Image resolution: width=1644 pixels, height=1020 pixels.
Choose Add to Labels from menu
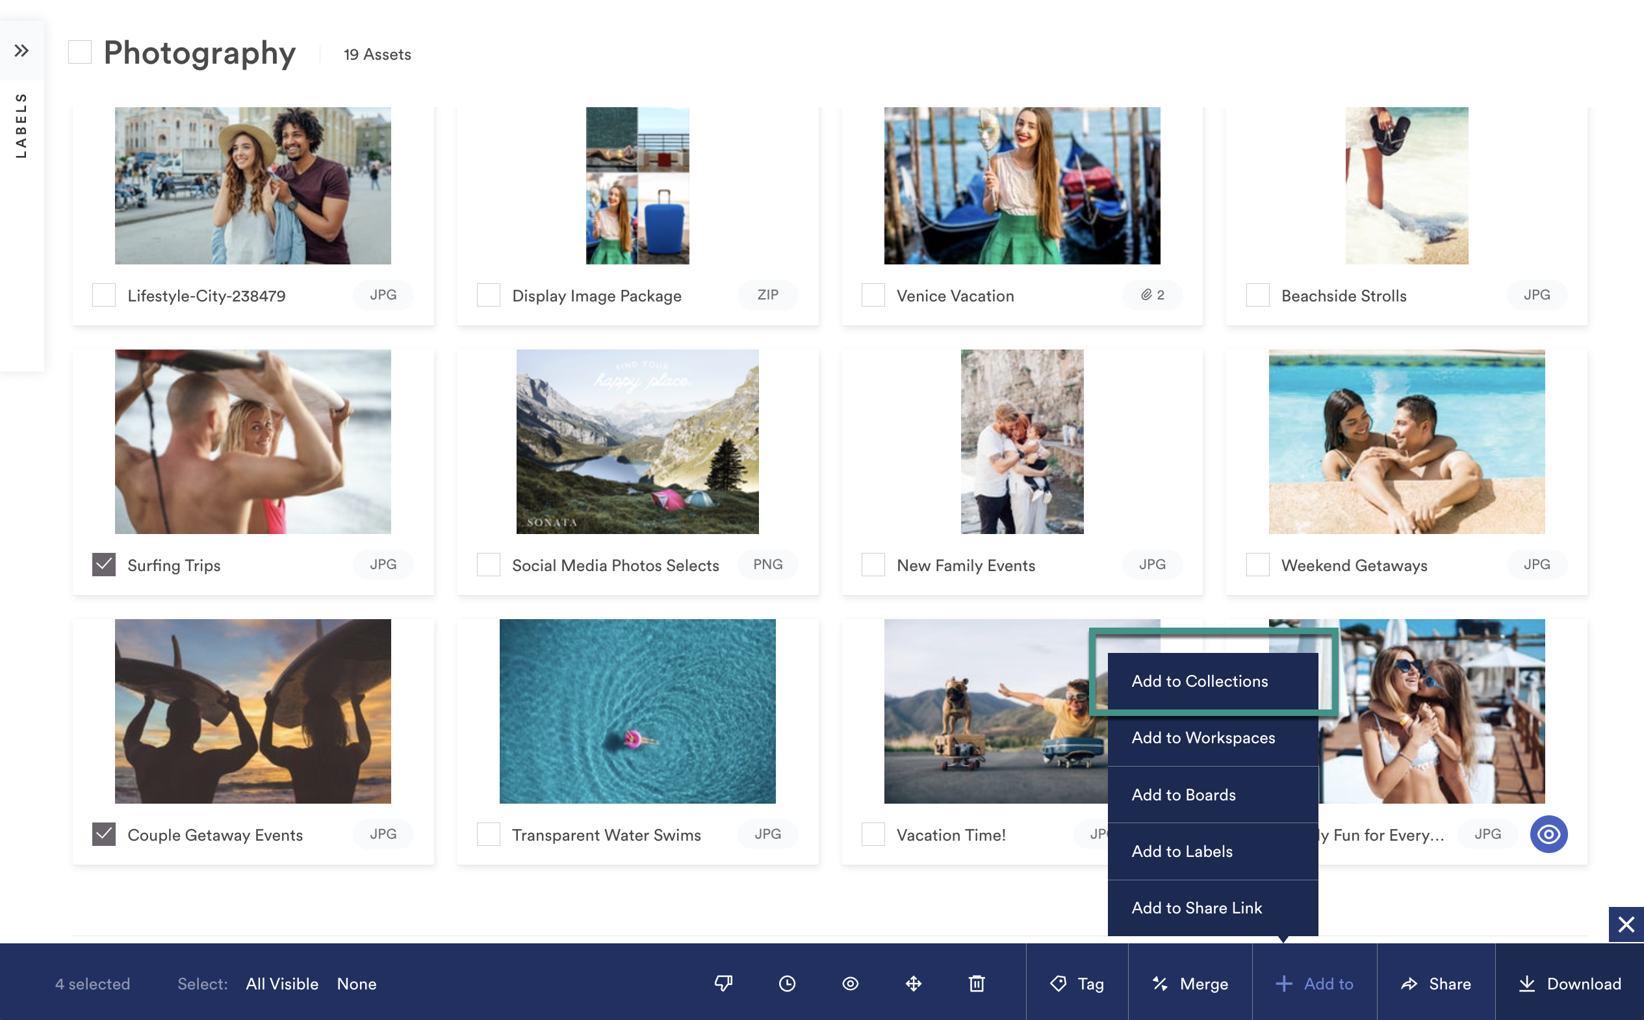coord(1213,851)
